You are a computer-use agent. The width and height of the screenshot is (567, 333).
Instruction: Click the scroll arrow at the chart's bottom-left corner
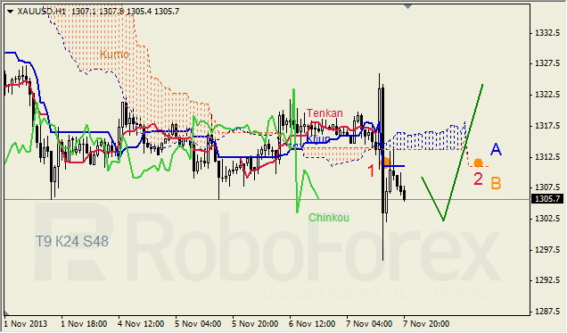click(x=6, y=312)
